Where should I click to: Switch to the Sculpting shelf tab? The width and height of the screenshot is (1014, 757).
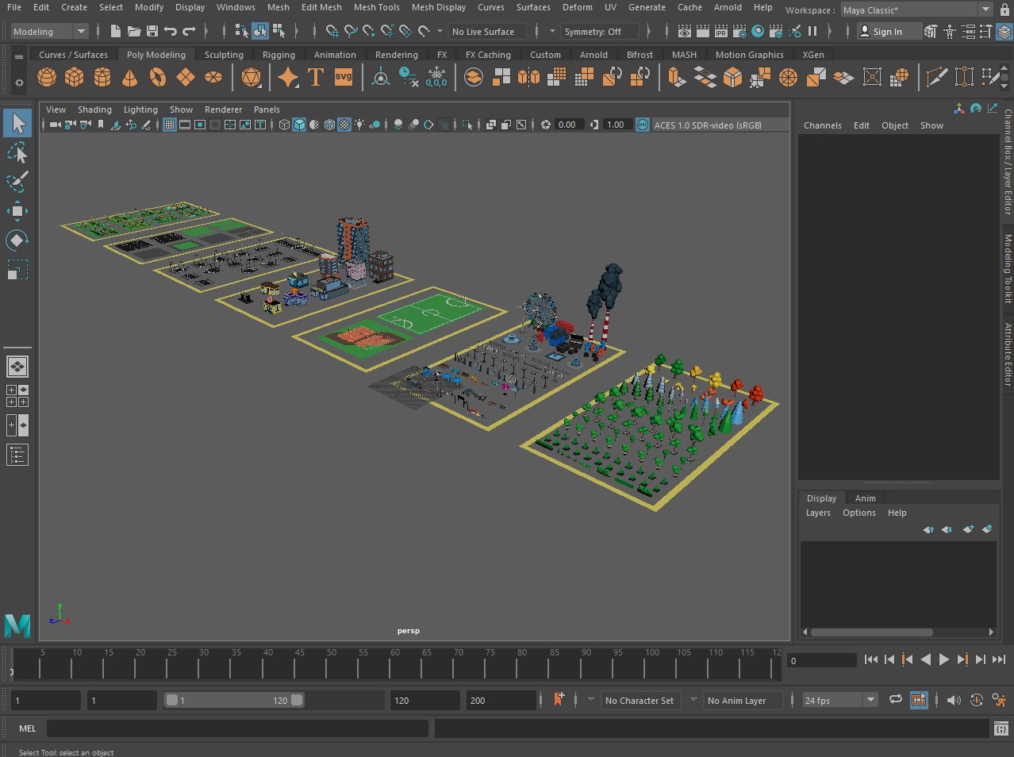[224, 55]
